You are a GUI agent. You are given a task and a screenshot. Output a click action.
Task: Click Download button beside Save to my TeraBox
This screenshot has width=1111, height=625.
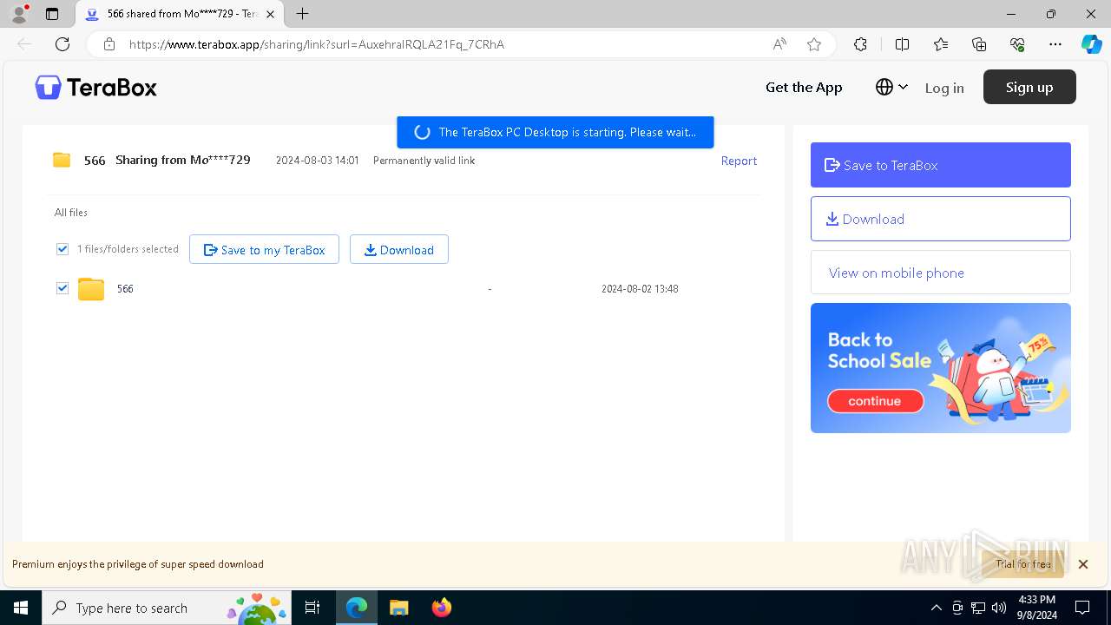click(399, 249)
